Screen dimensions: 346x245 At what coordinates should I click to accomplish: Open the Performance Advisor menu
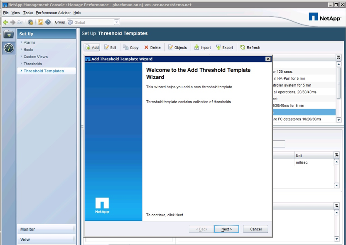coord(53,13)
